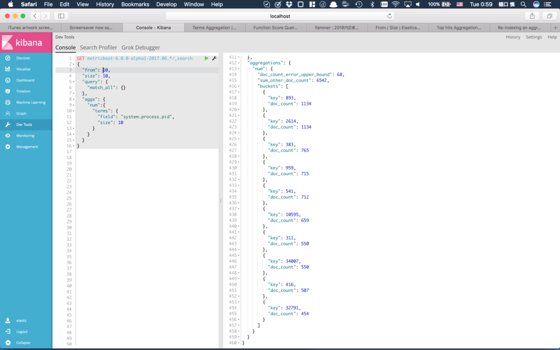Viewport: 560px width, 350px height.
Task: Open the Safari share button
Action: [532, 16]
